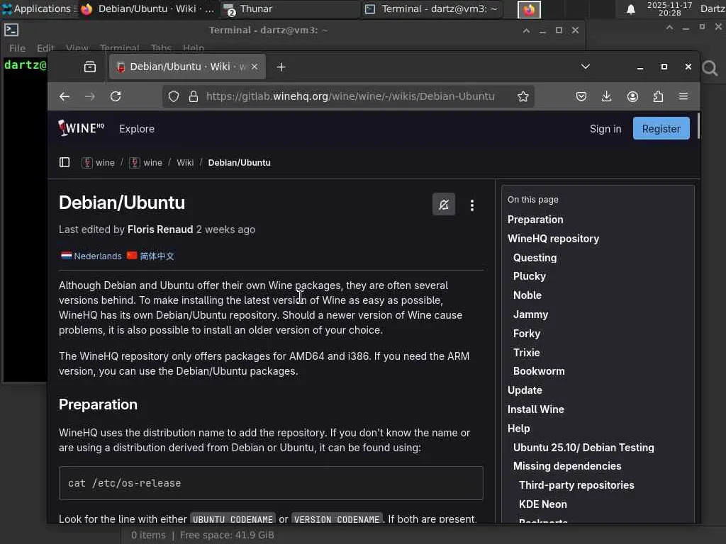Jump to Bookworm section
Image resolution: width=726 pixels, height=544 pixels.
[539, 371]
